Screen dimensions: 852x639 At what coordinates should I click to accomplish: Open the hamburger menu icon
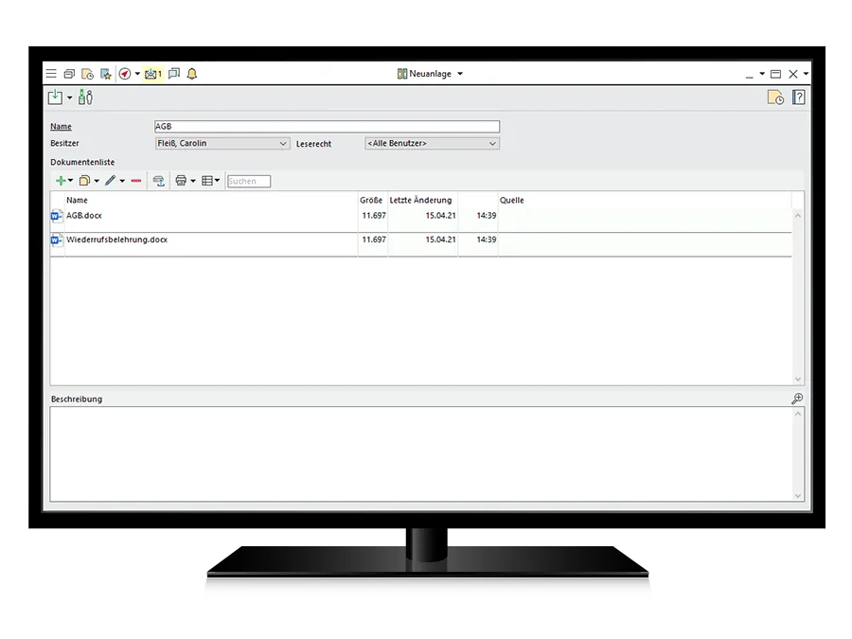[51, 74]
